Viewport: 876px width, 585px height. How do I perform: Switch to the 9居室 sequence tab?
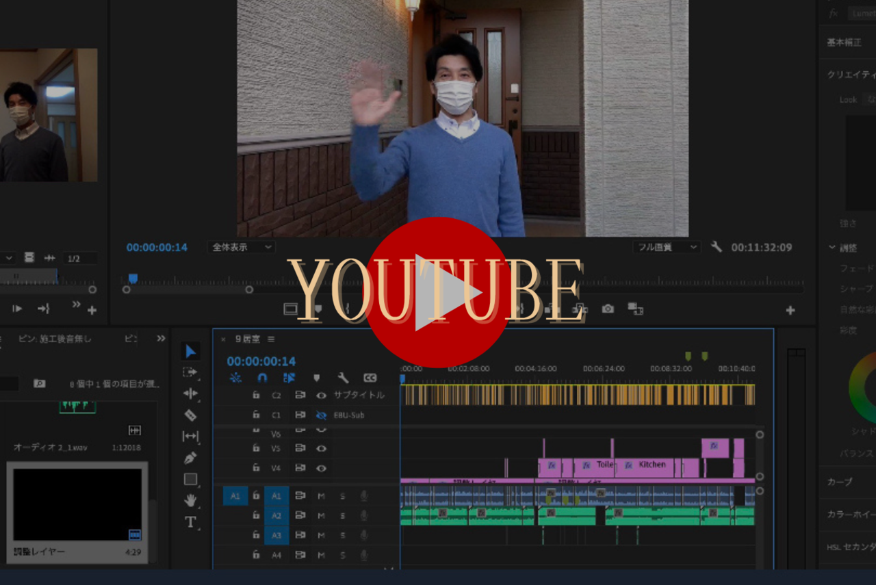(x=248, y=339)
